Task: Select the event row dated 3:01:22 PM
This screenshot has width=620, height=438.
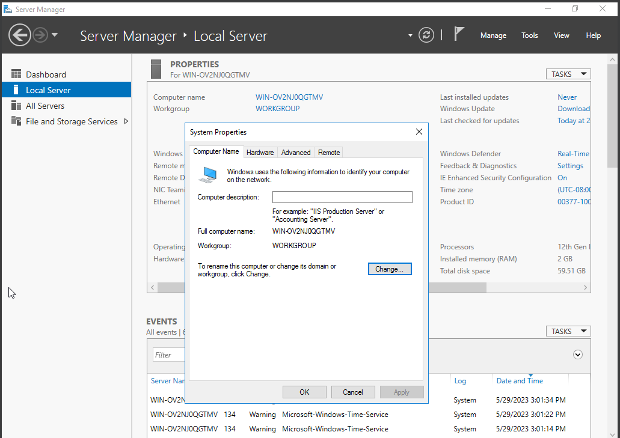Action: 368,415
